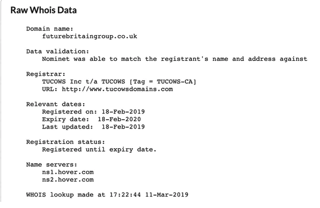Click the WHOIS lookup timestamp line

click(107, 195)
